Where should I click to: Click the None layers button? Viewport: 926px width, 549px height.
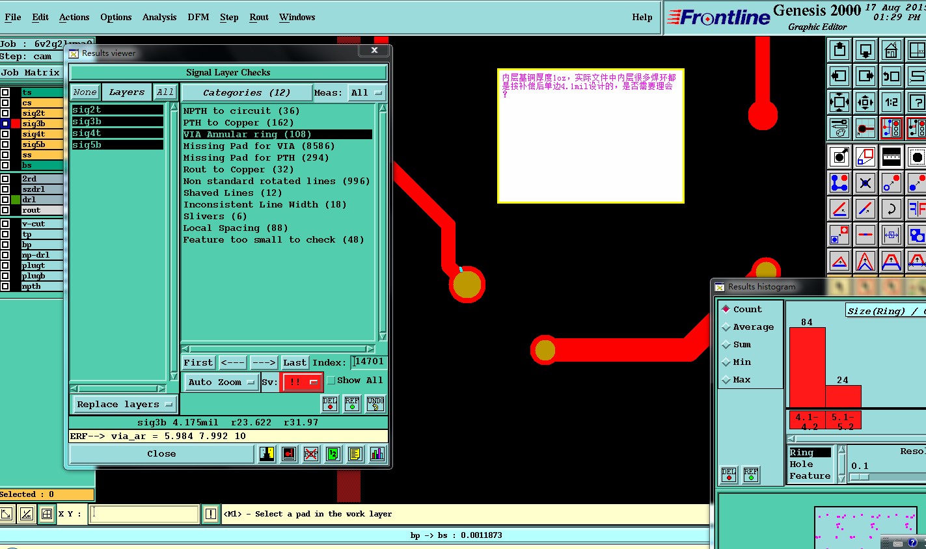pyautogui.click(x=85, y=92)
